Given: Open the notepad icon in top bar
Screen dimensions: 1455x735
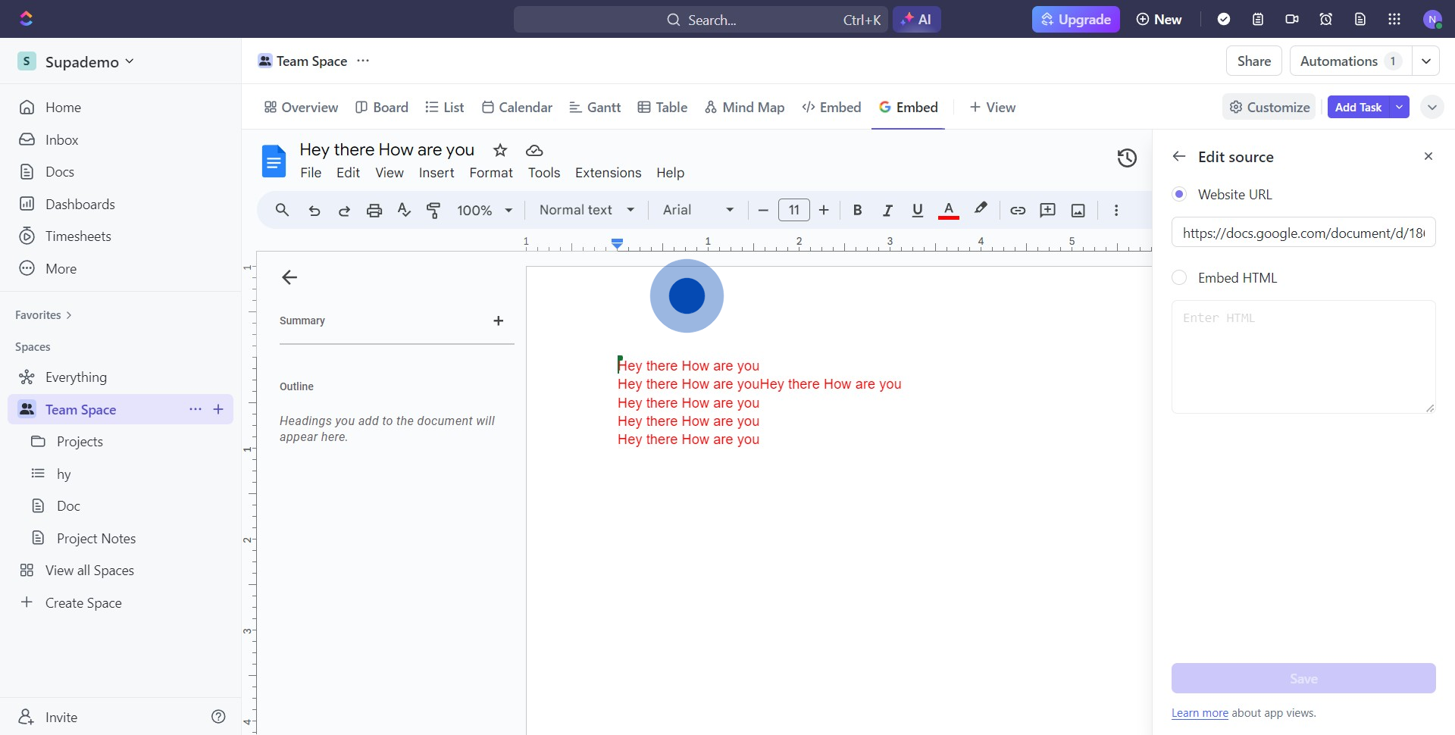Looking at the screenshot, I should [1258, 20].
